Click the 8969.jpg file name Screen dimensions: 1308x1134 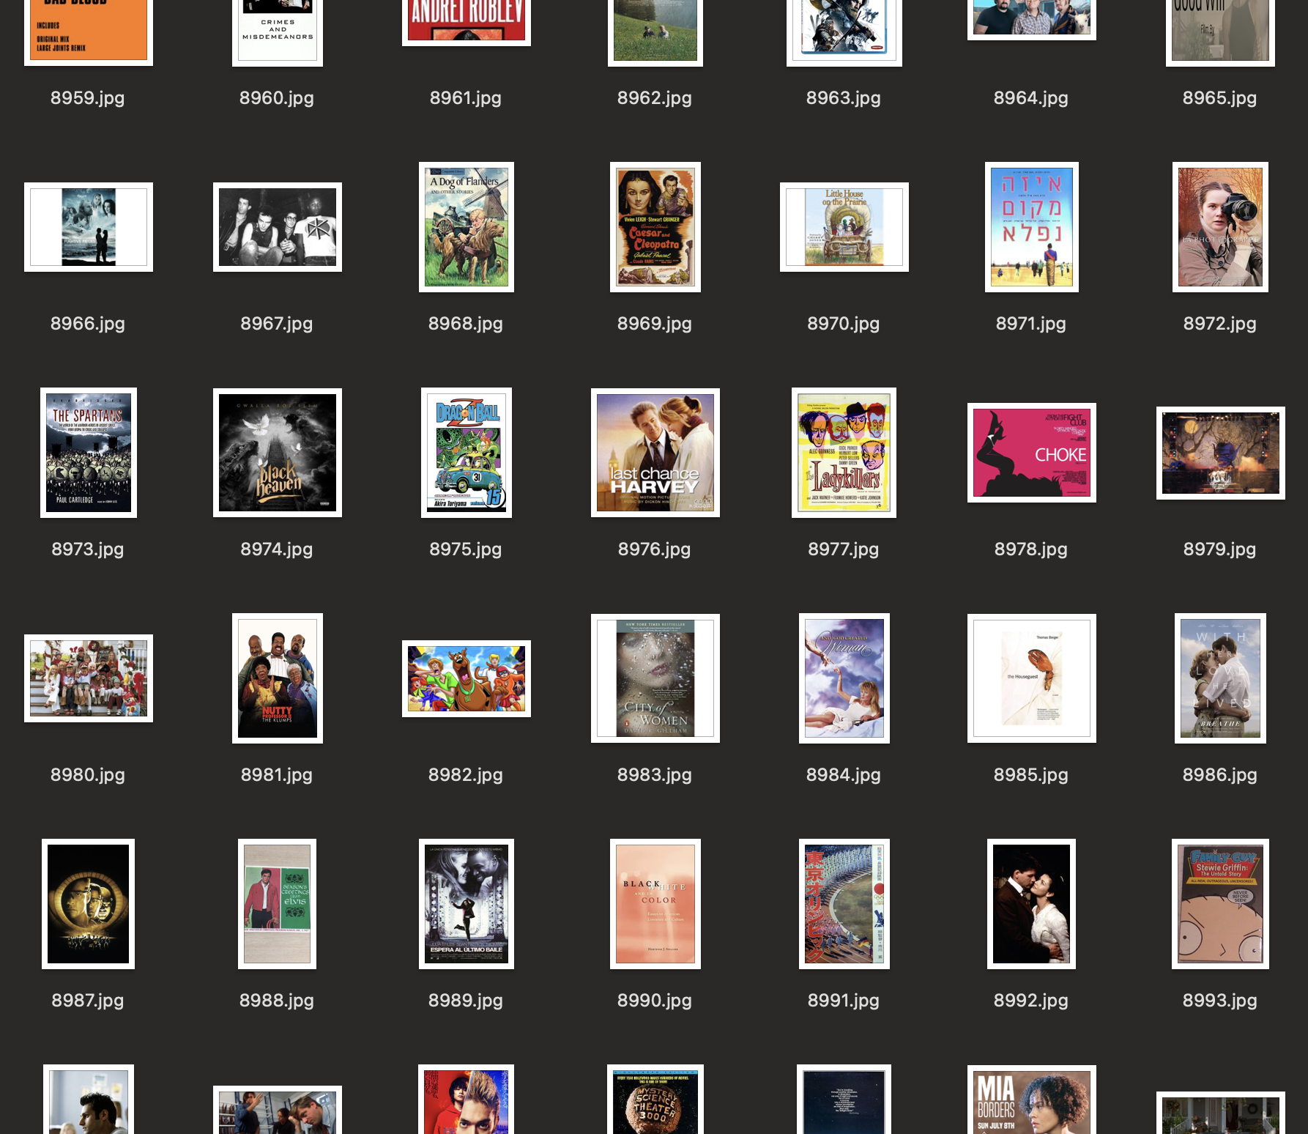coord(655,324)
